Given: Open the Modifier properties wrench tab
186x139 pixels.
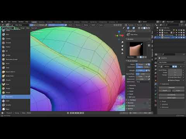Looking at the screenshot, I should click(x=156, y=84).
